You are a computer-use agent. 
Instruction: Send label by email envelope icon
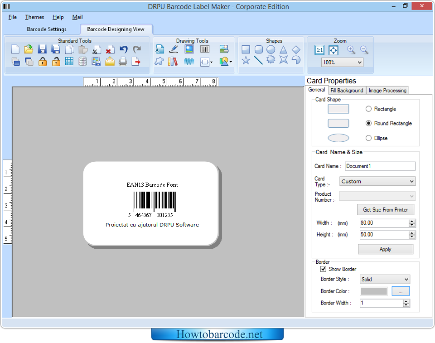click(x=110, y=61)
